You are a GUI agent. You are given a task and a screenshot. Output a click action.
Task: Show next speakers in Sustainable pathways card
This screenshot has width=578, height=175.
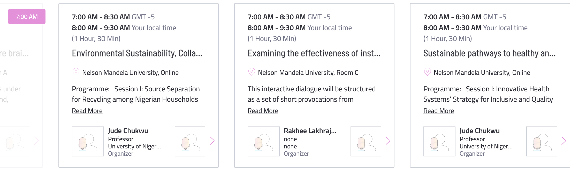tap(564, 141)
